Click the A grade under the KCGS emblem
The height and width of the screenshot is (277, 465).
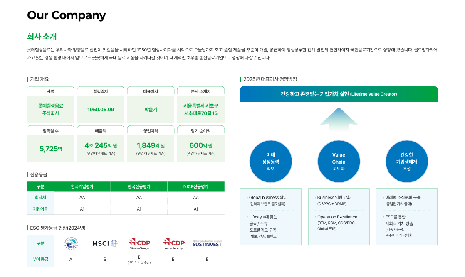pyautogui.click(x=71, y=259)
